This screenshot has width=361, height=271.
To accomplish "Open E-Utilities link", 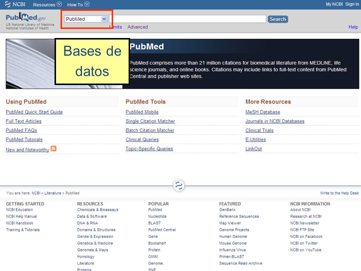I will coord(256,140).
